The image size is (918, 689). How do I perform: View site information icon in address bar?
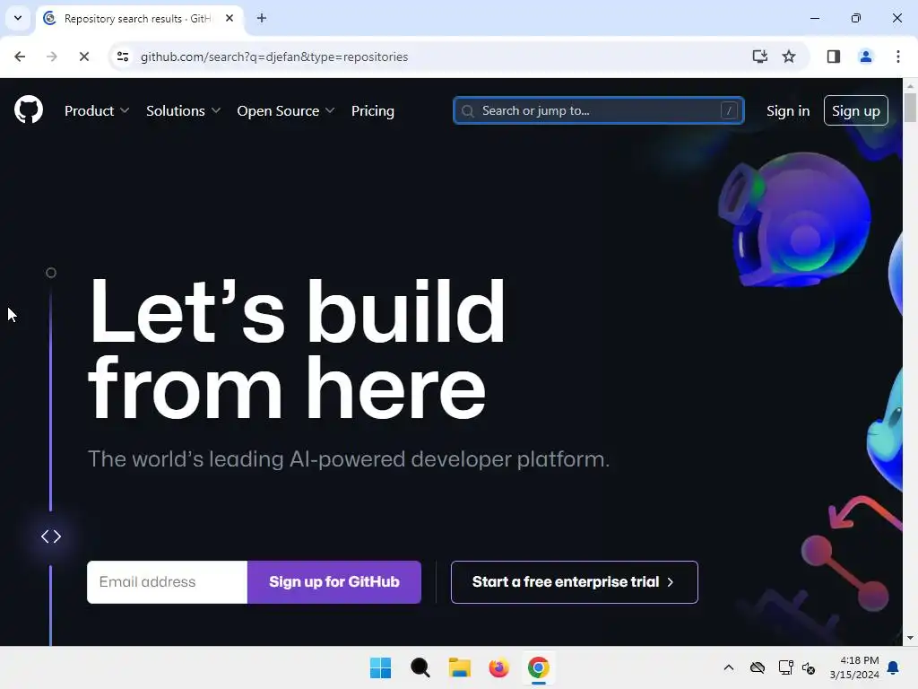tap(123, 57)
